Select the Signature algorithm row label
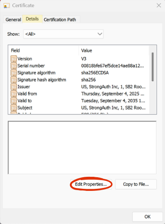The image size is (165, 224). [x=36, y=73]
